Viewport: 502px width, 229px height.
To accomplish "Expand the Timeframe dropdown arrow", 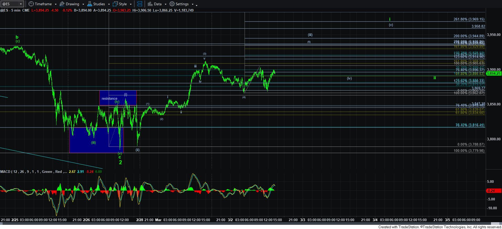I will (x=56, y=4).
